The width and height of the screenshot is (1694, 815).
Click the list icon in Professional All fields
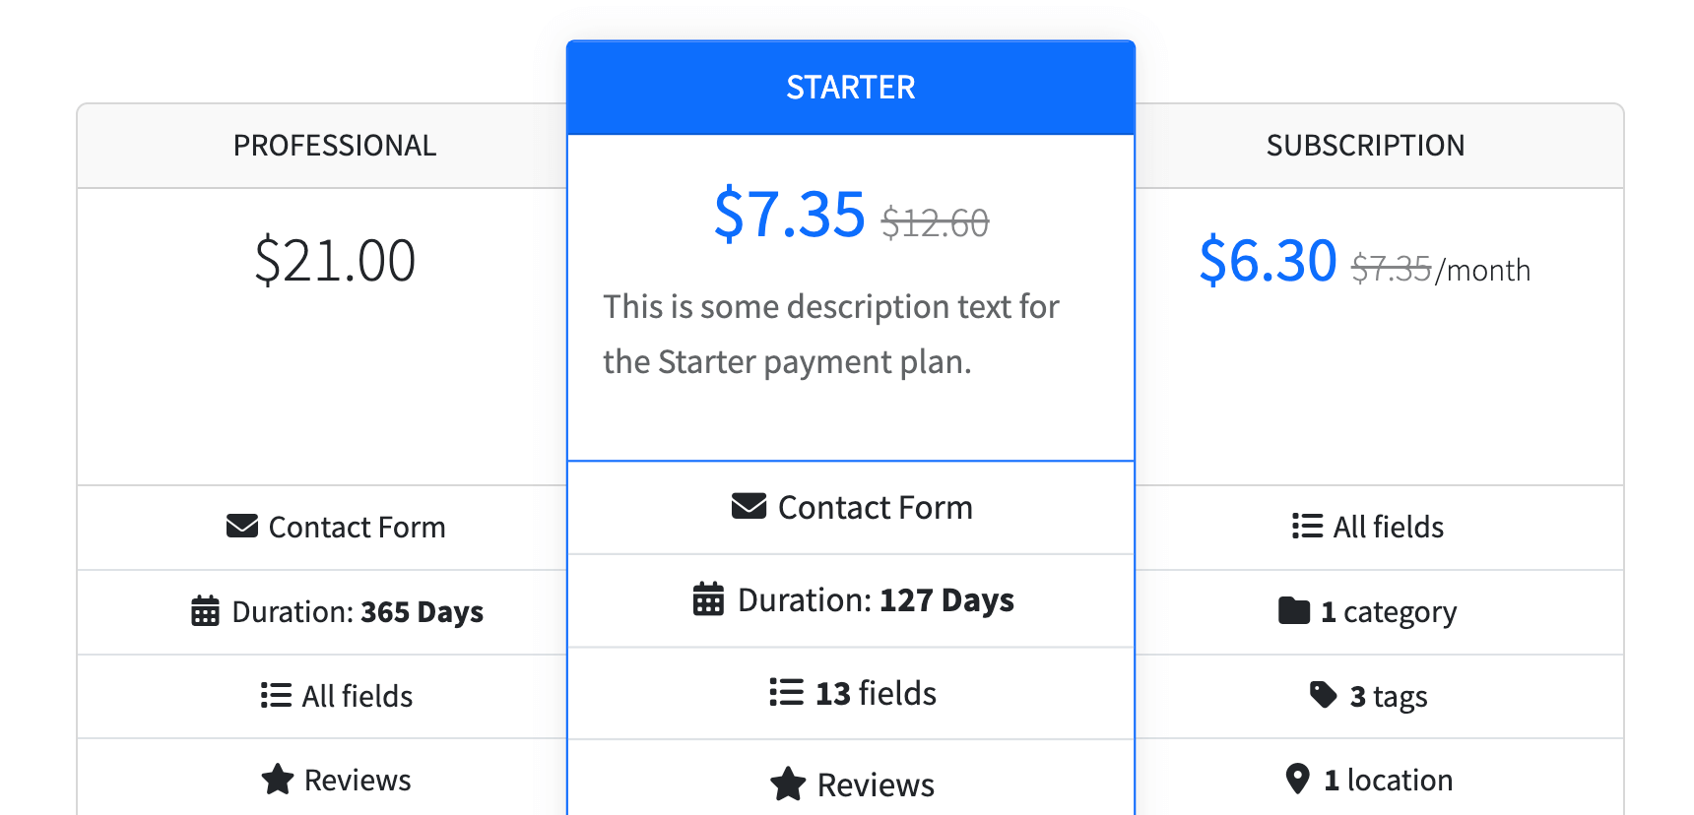coord(276,696)
